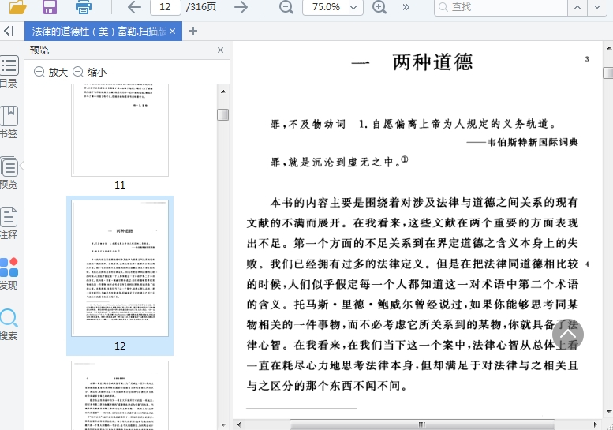
Task: Click the document horizontal scroll-left arrow
Action: click(239, 424)
